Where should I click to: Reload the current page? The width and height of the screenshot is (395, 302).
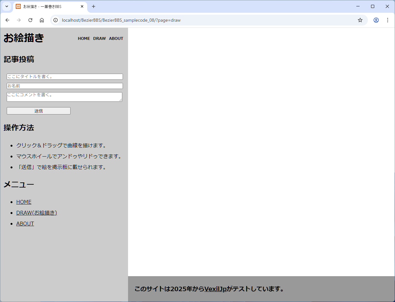coord(30,20)
